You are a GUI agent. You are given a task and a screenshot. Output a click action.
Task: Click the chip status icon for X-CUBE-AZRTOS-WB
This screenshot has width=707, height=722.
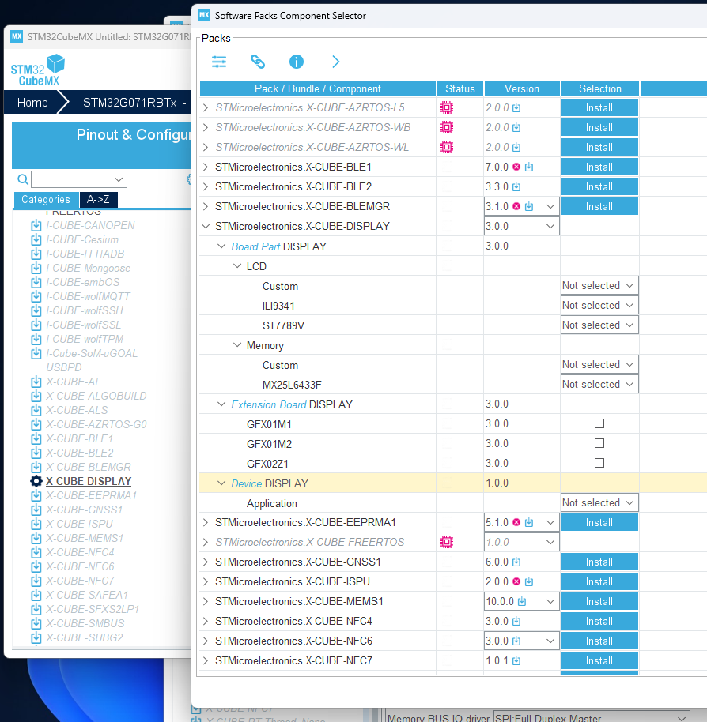(x=447, y=127)
